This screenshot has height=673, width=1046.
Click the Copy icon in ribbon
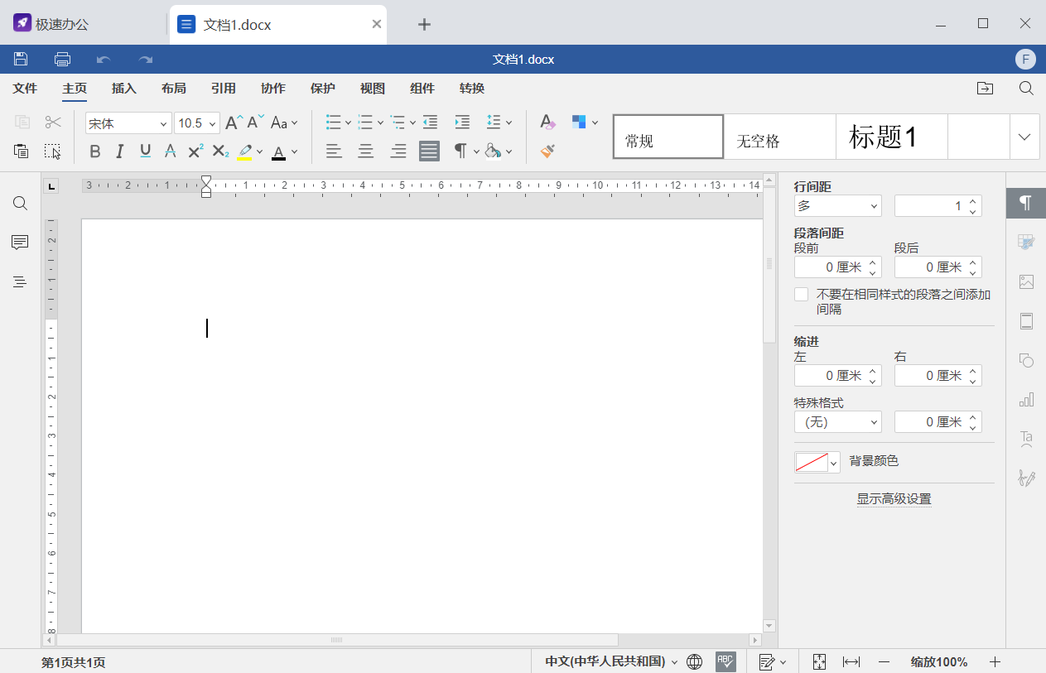22,123
